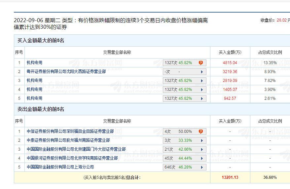Open 粤开证券股份有限公司沈阳大西路证券营业部 link

click(x=66, y=72)
